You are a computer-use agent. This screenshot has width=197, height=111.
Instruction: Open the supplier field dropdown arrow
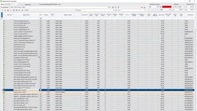coord(111,7)
